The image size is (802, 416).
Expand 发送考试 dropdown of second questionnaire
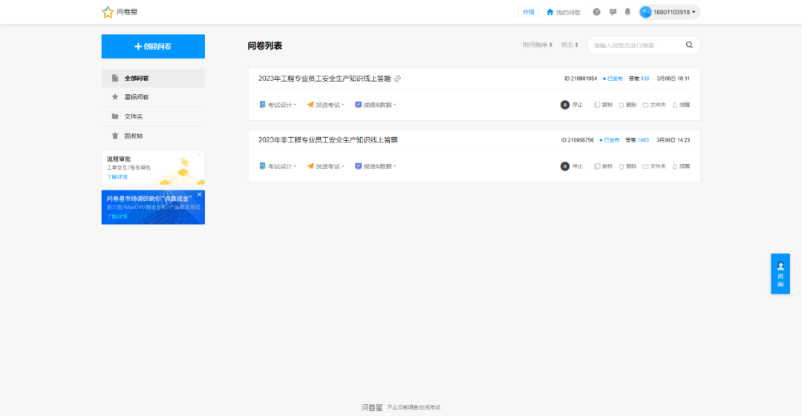(326, 166)
